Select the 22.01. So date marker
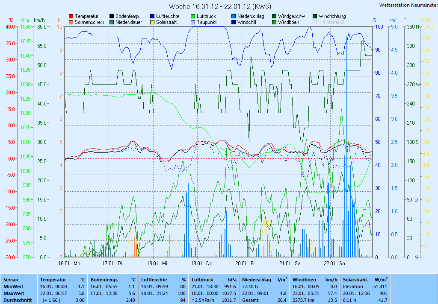The height and width of the screenshot is (304, 438). [x=334, y=263]
